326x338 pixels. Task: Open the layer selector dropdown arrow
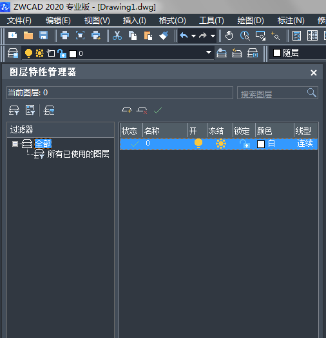point(209,52)
